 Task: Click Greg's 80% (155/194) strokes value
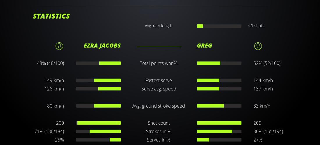pos(268,131)
